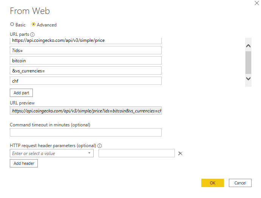Click the URL parts info icon
Image resolution: width=261 pixels, height=198 pixels.
click(x=32, y=34)
